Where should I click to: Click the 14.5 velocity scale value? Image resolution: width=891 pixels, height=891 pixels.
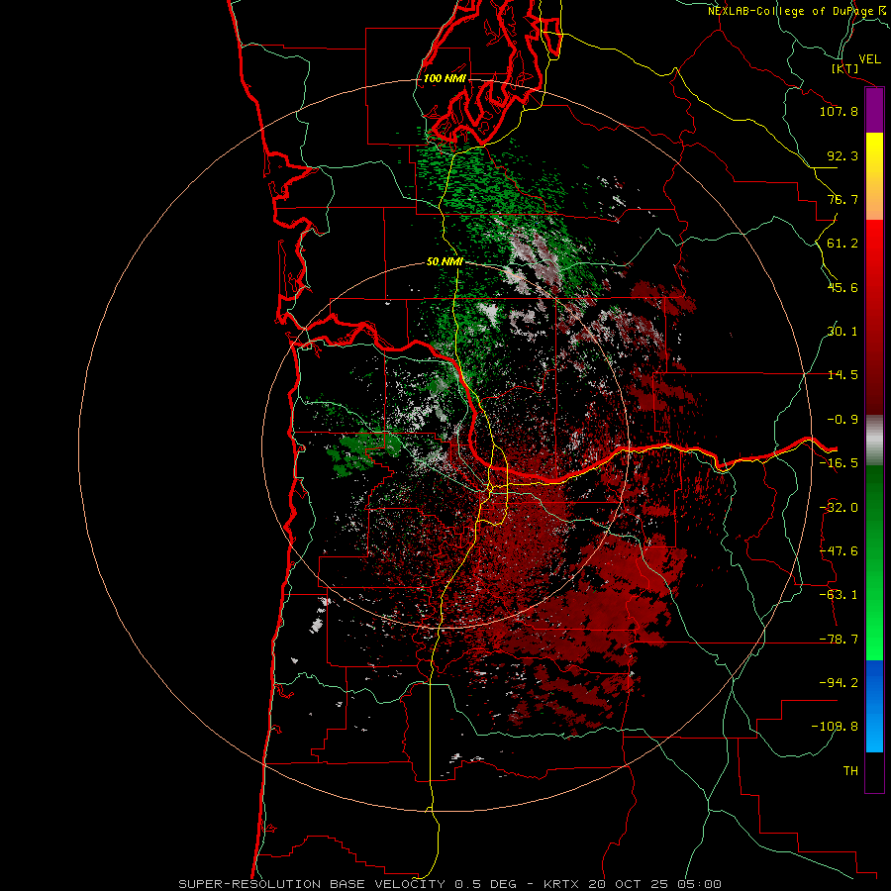tap(842, 375)
